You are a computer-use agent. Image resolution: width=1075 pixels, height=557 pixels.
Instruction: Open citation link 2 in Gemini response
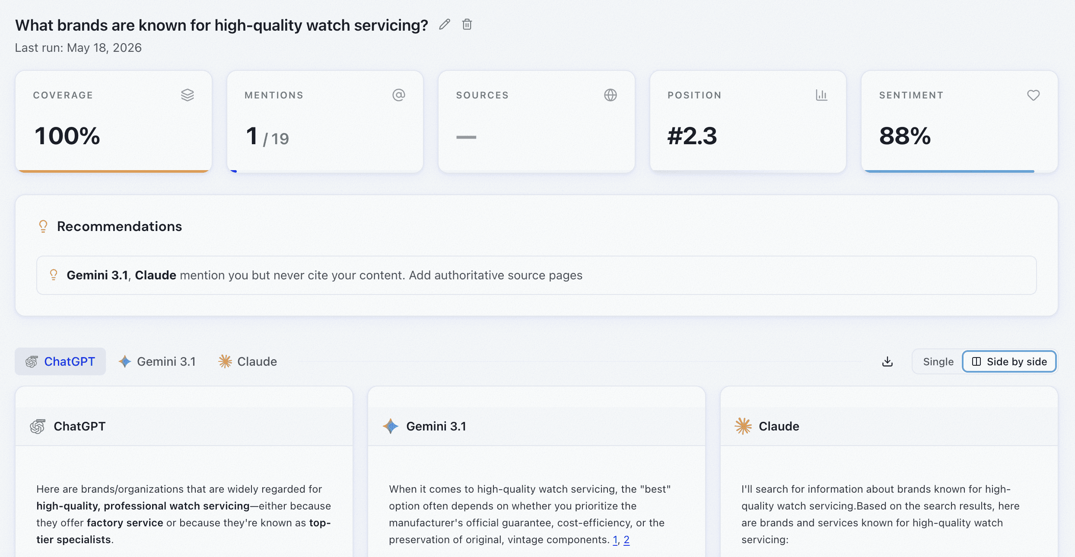(x=627, y=540)
